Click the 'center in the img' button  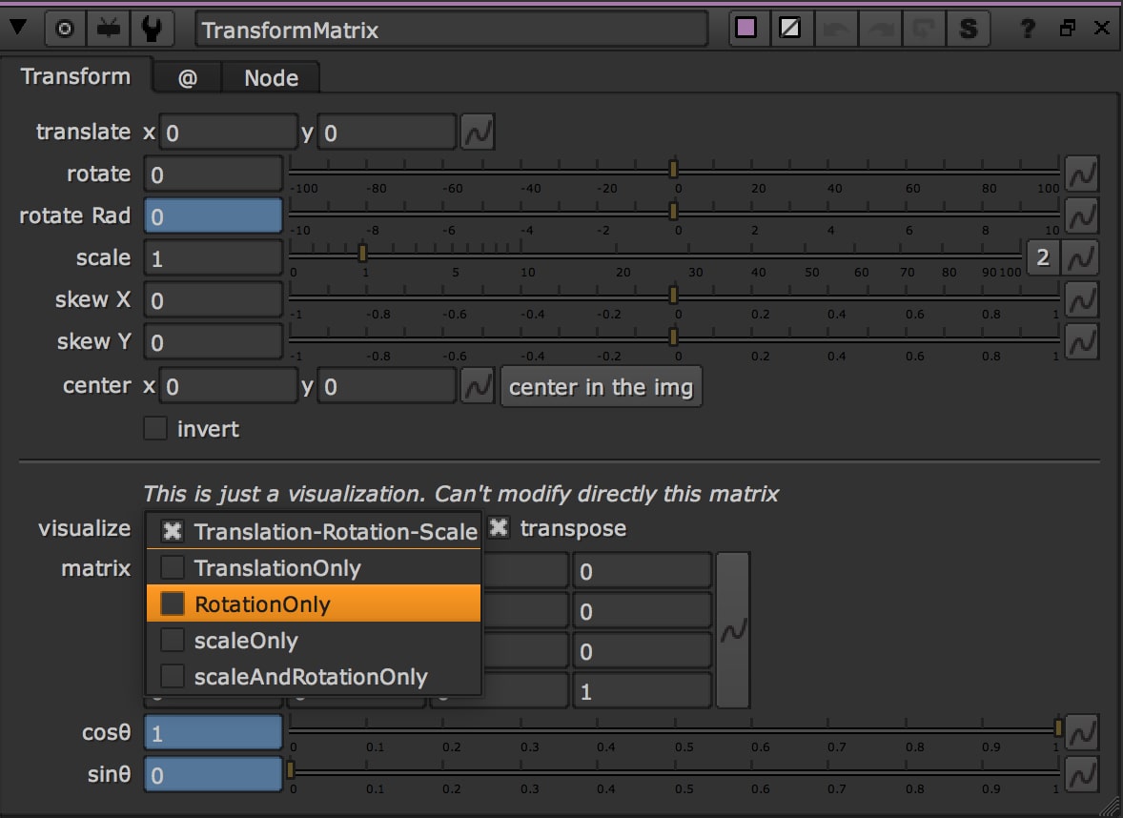pos(601,386)
